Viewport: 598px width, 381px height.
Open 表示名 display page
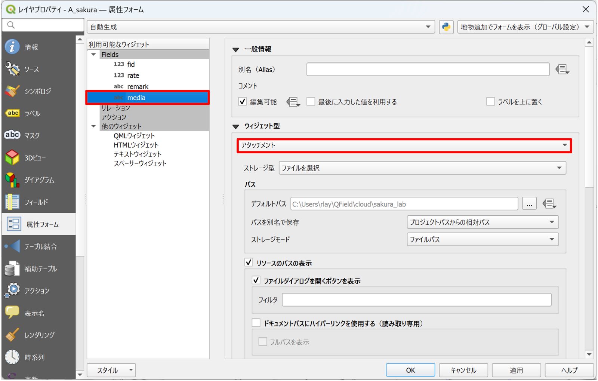coord(12,313)
